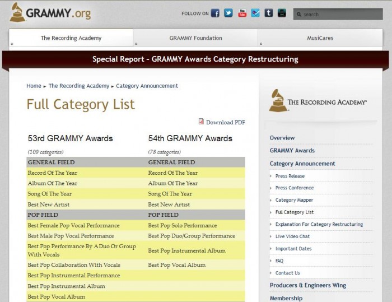Click the 'Full Category List' page heading

click(x=81, y=104)
